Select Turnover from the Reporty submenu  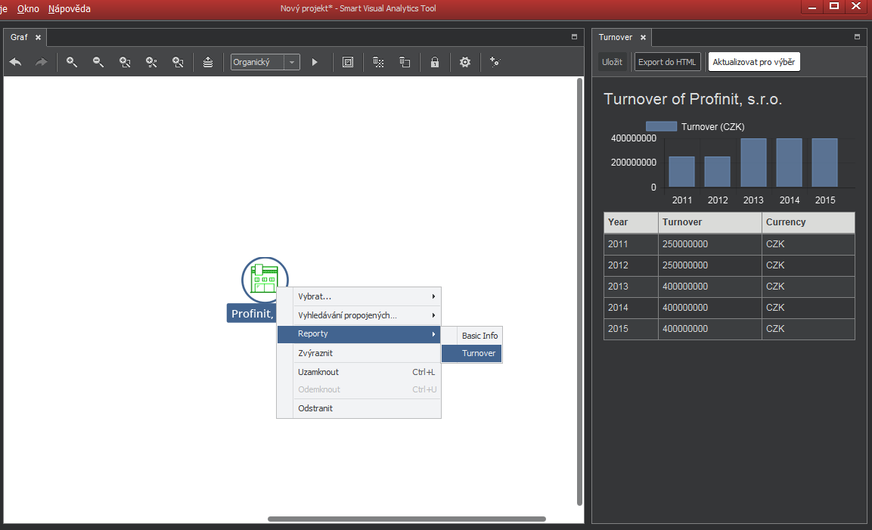coord(479,353)
